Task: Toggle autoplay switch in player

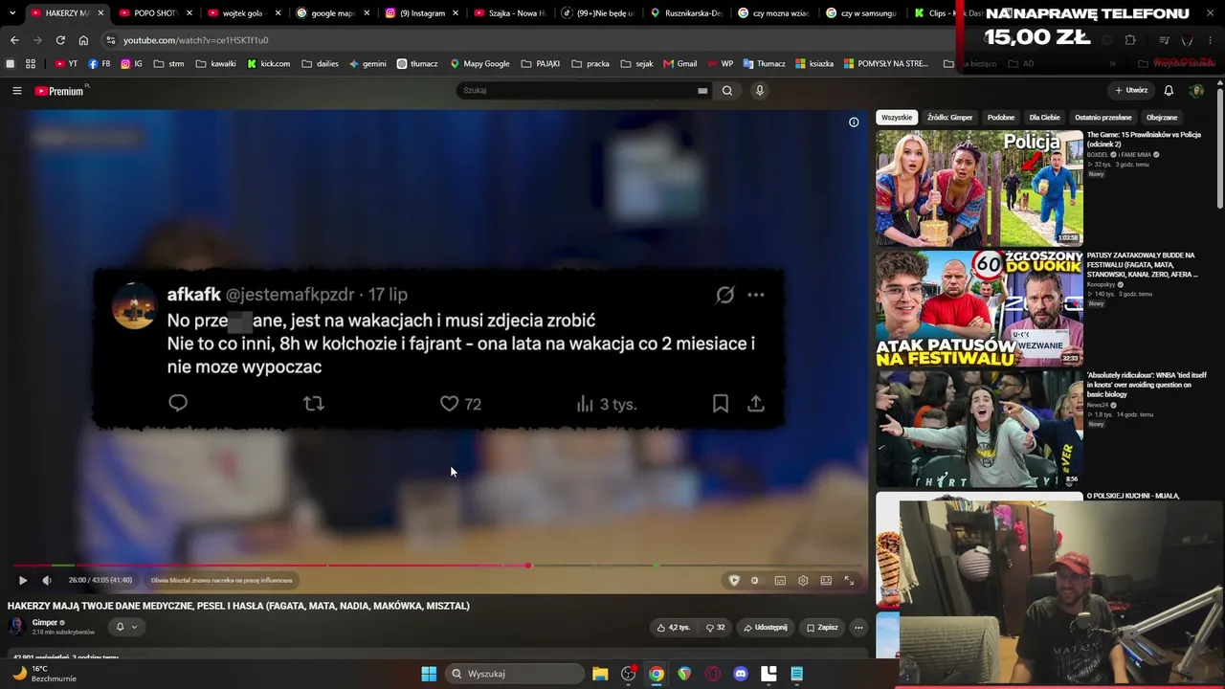Action: (x=754, y=580)
